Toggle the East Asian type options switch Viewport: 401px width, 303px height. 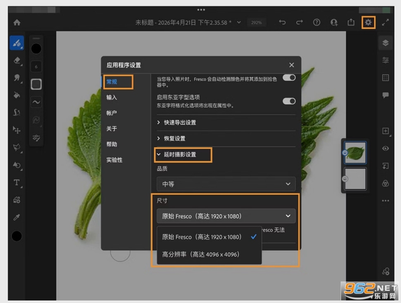coord(289,101)
